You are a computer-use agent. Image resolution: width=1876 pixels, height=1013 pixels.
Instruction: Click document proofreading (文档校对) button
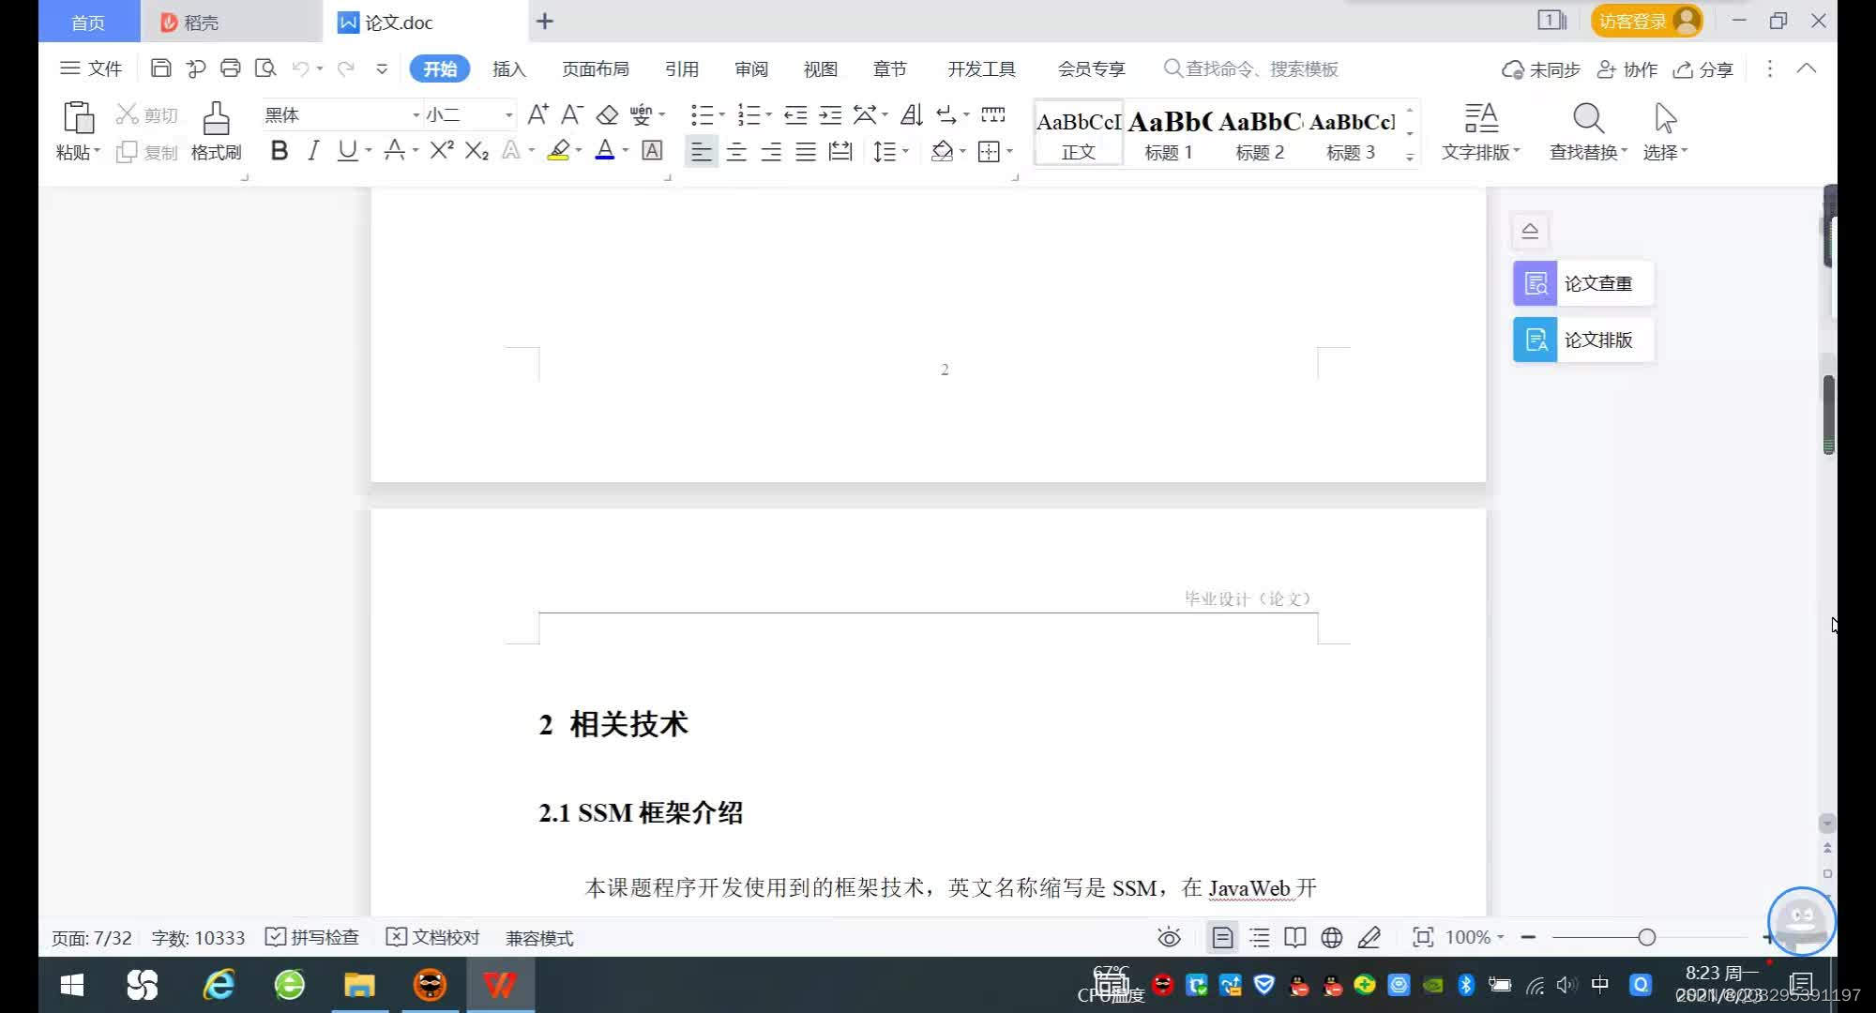(x=433, y=937)
